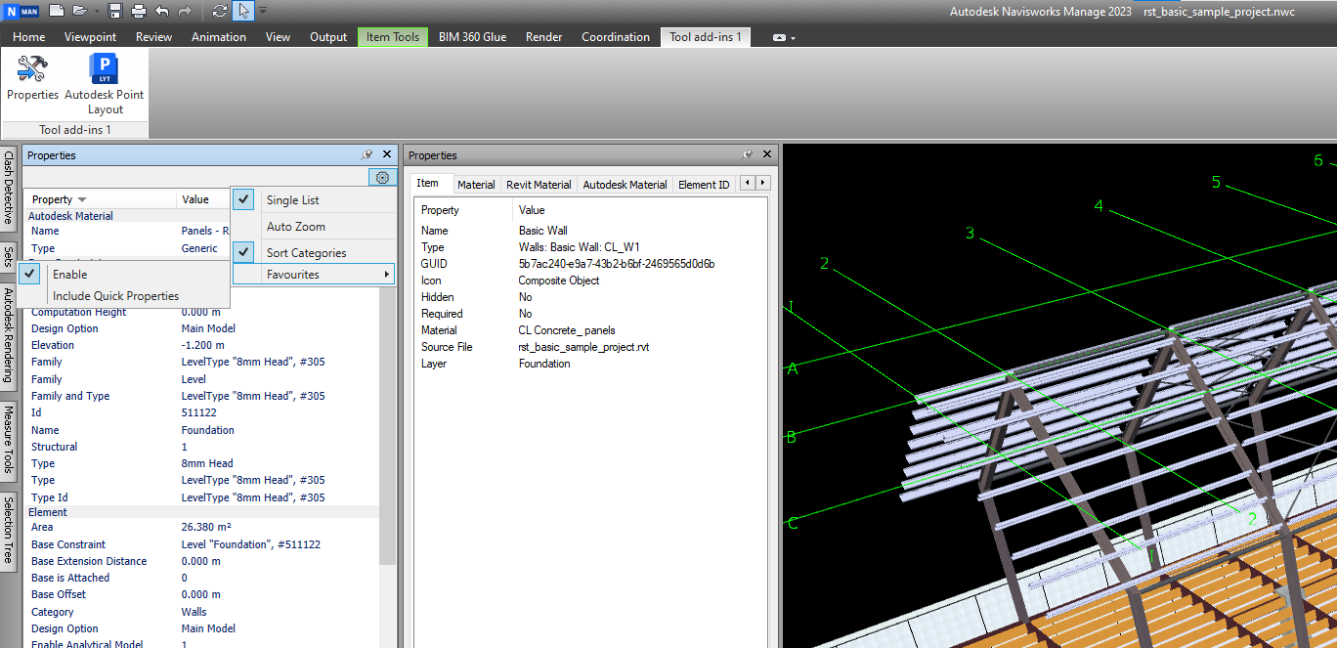Pin the right Properties panel
Viewport: 1337px width, 648px height.
[x=748, y=154]
